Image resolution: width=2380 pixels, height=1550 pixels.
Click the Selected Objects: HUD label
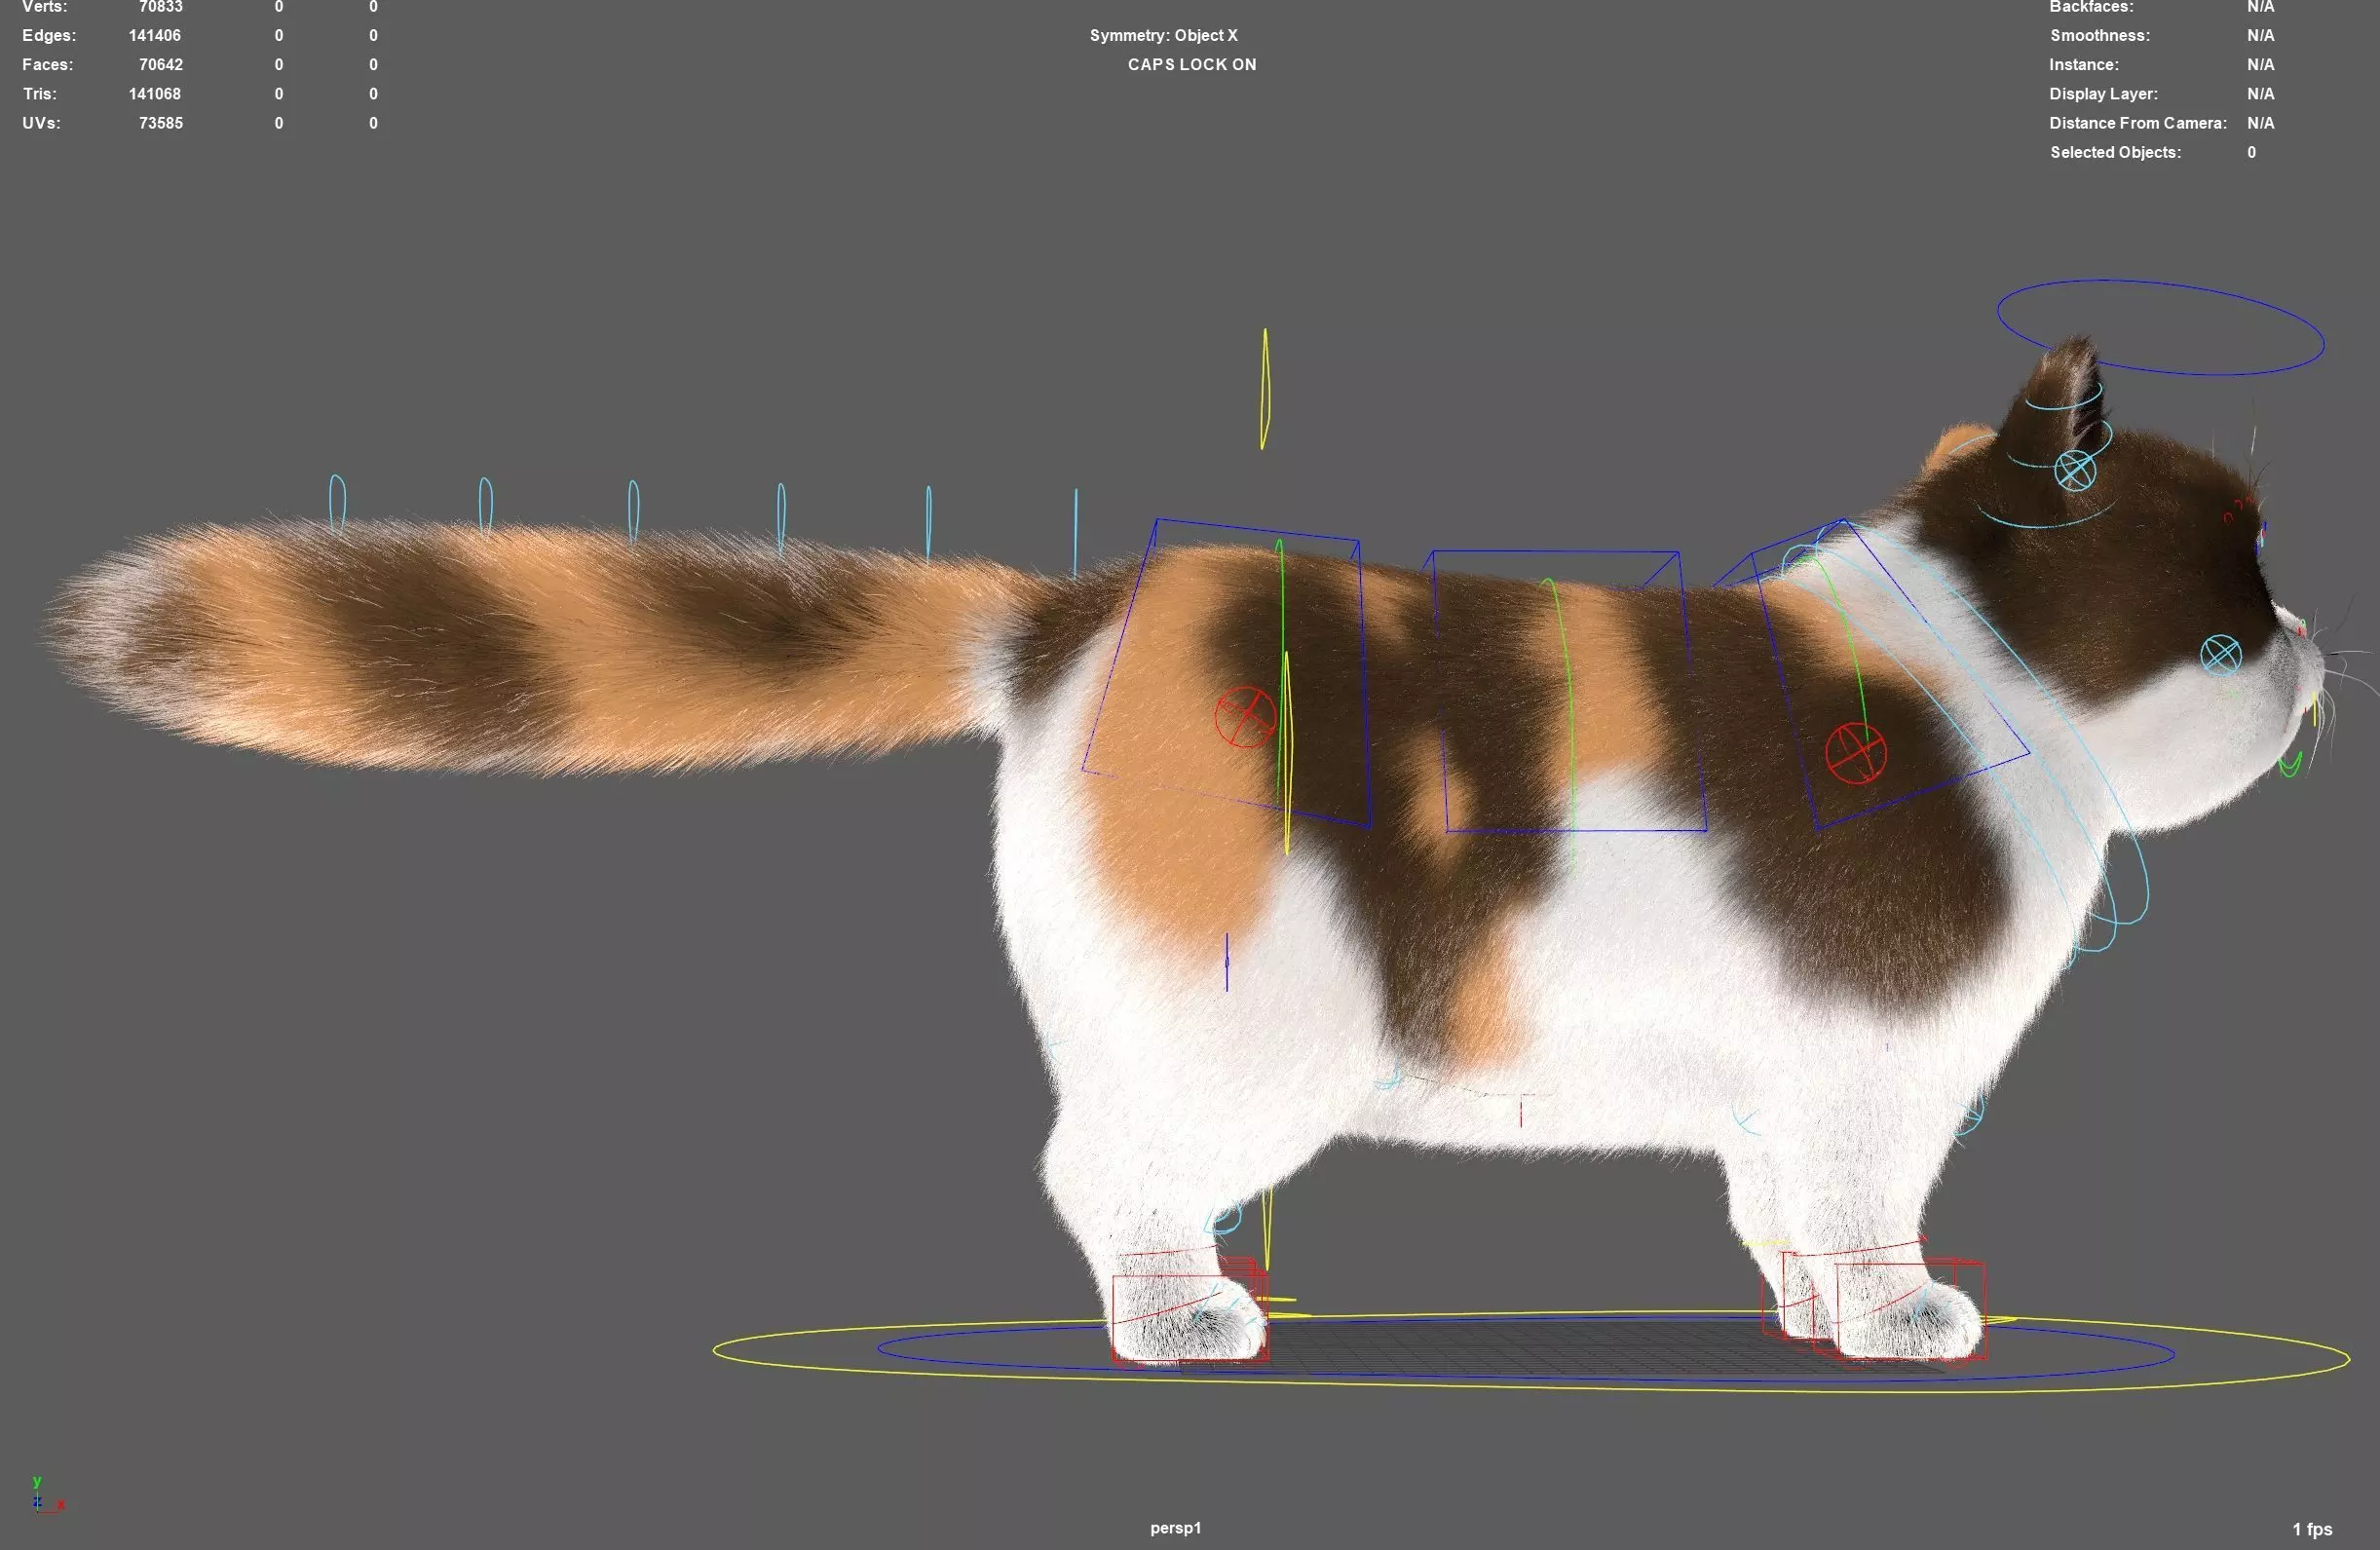(x=2115, y=152)
